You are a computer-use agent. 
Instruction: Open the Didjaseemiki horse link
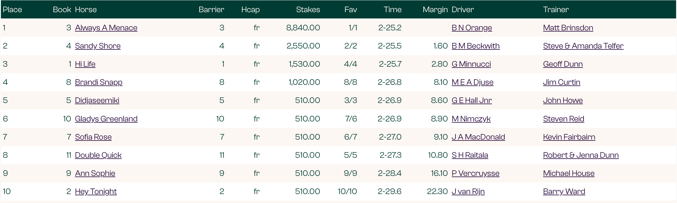[x=97, y=100]
